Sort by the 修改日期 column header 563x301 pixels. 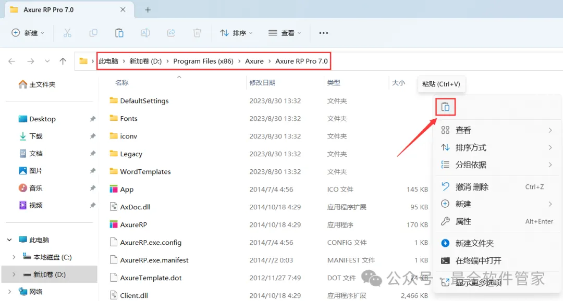click(262, 82)
